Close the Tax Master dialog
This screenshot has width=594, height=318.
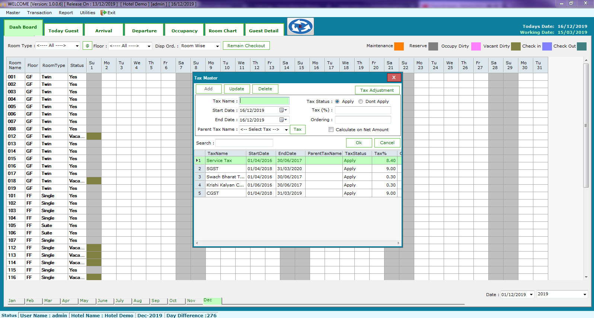pyautogui.click(x=394, y=77)
